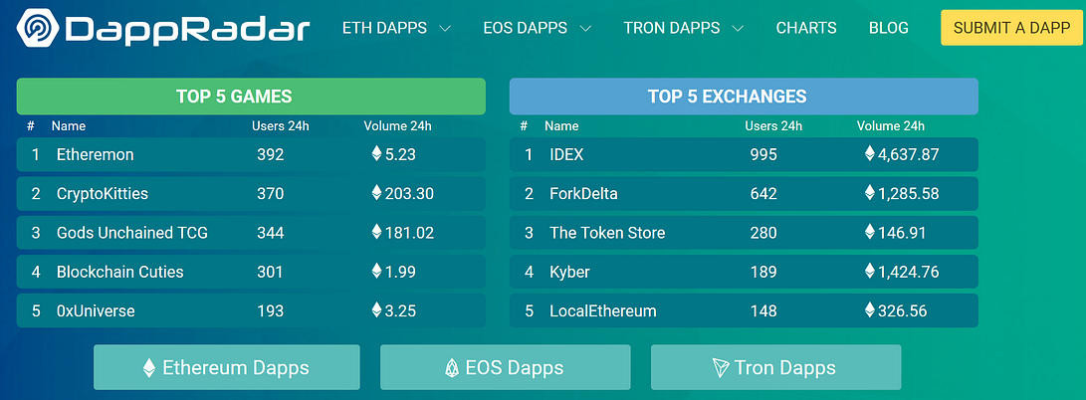Click LocalEthereum users value 148
Image resolution: width=1086 pixels, height=400 pixels.
(x=763, y=310)
